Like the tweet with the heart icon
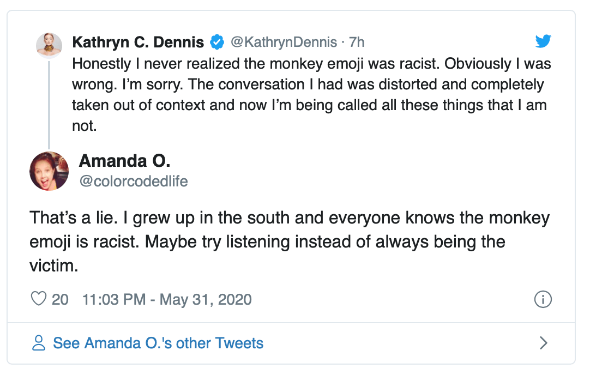The width and height of the screenshot is (590, 375). pos(38,299)
